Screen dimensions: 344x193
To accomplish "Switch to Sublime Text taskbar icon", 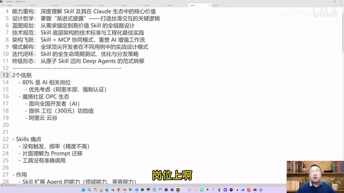I will pos(178,190).
